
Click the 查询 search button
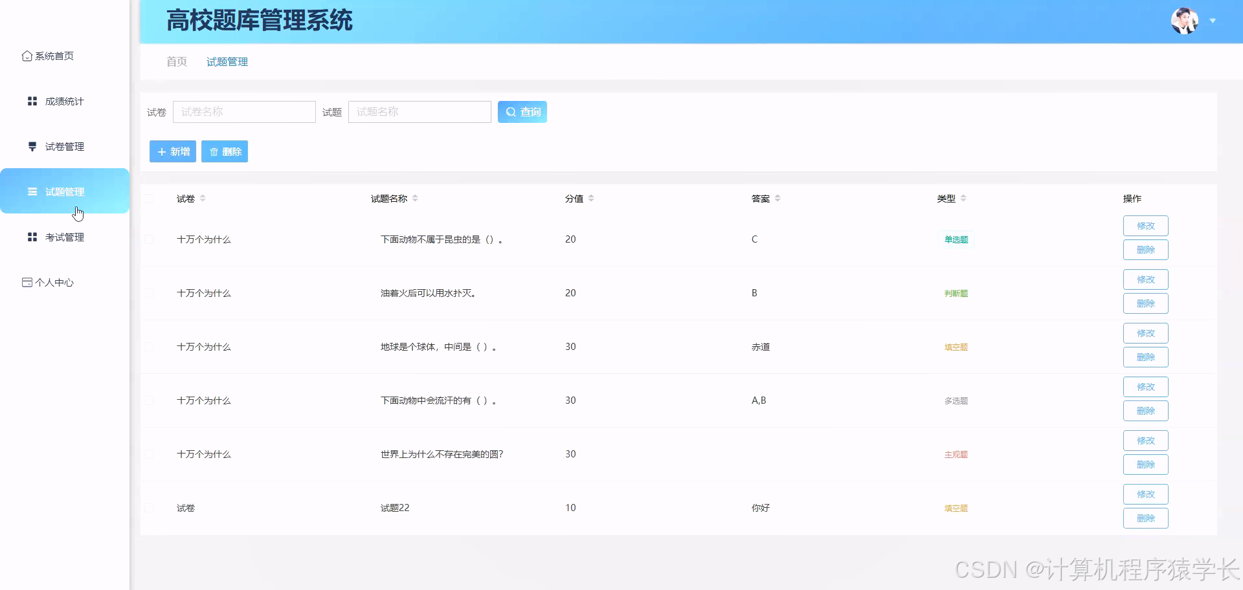[x=522, y=112]
